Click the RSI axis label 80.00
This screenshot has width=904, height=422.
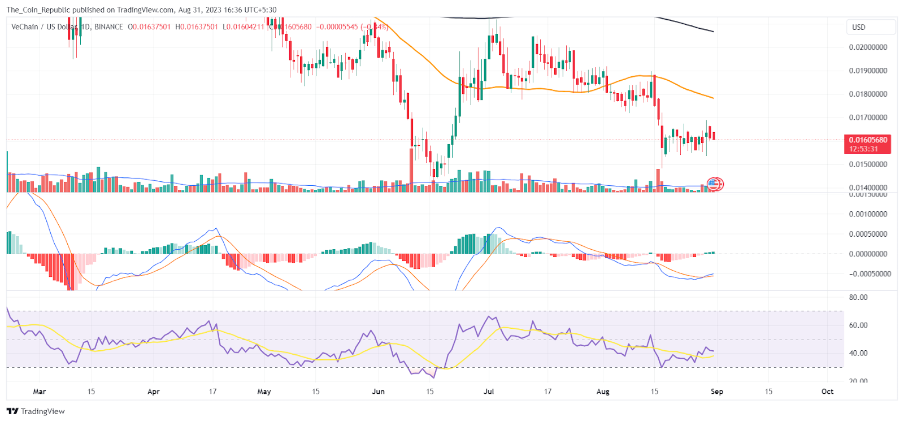pos(858,297)
